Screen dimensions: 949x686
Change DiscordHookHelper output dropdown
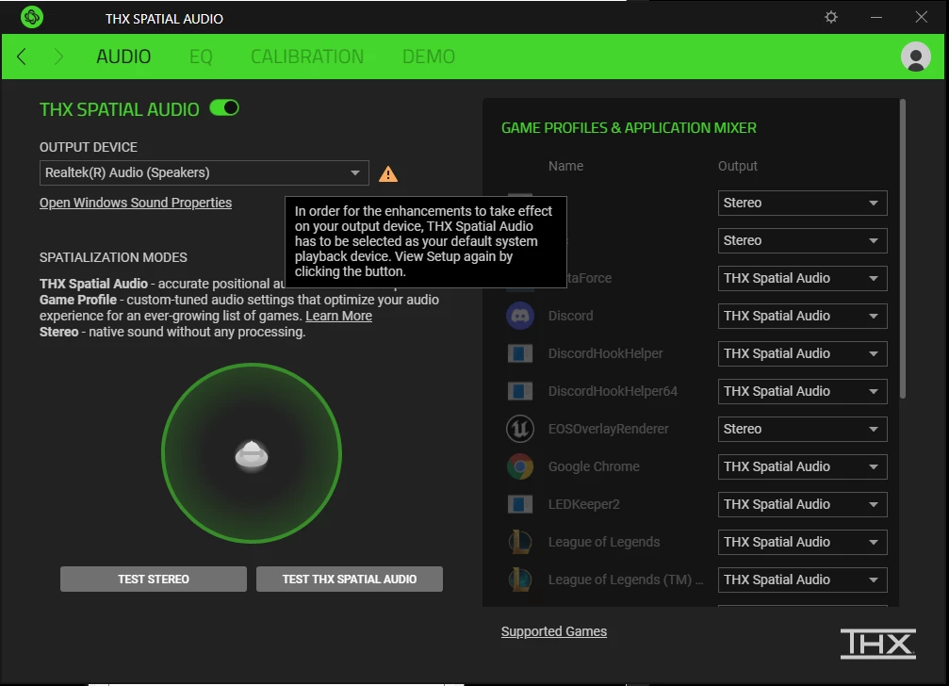click(803, 353)
